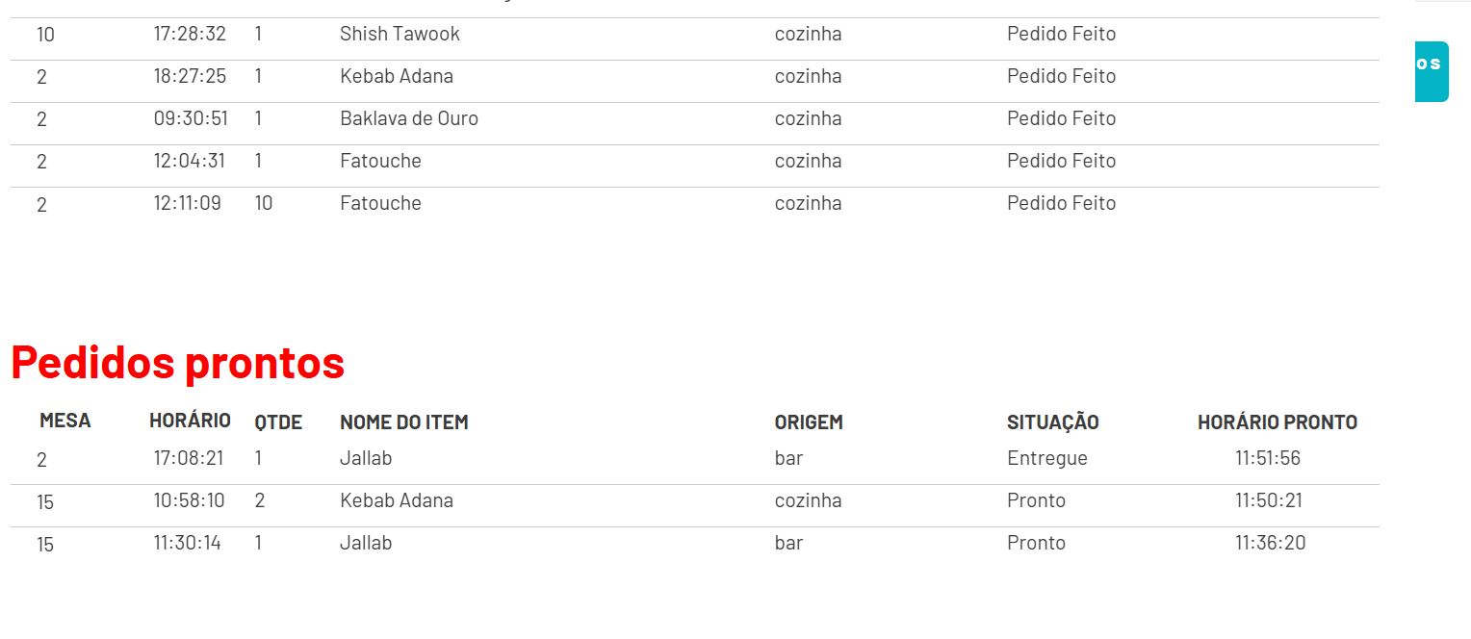Click "cozinha" origin in Baklava de Ouro row

pyautogui.click(x=808, y=119)
